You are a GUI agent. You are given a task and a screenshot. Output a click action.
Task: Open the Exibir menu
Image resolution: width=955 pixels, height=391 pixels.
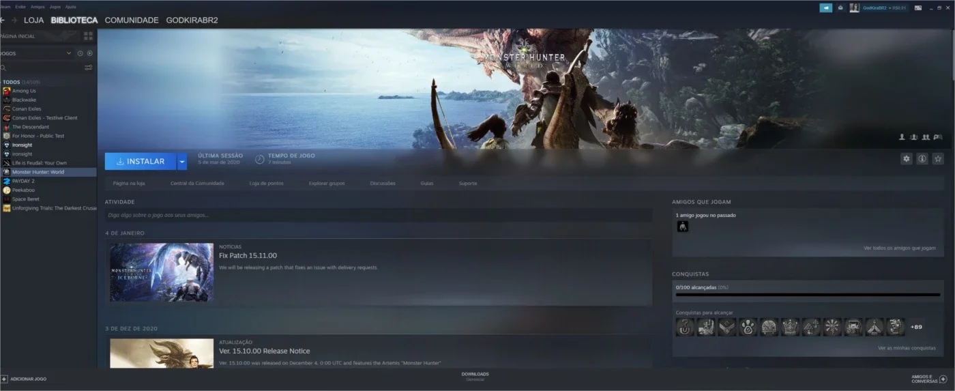[20, 7]
